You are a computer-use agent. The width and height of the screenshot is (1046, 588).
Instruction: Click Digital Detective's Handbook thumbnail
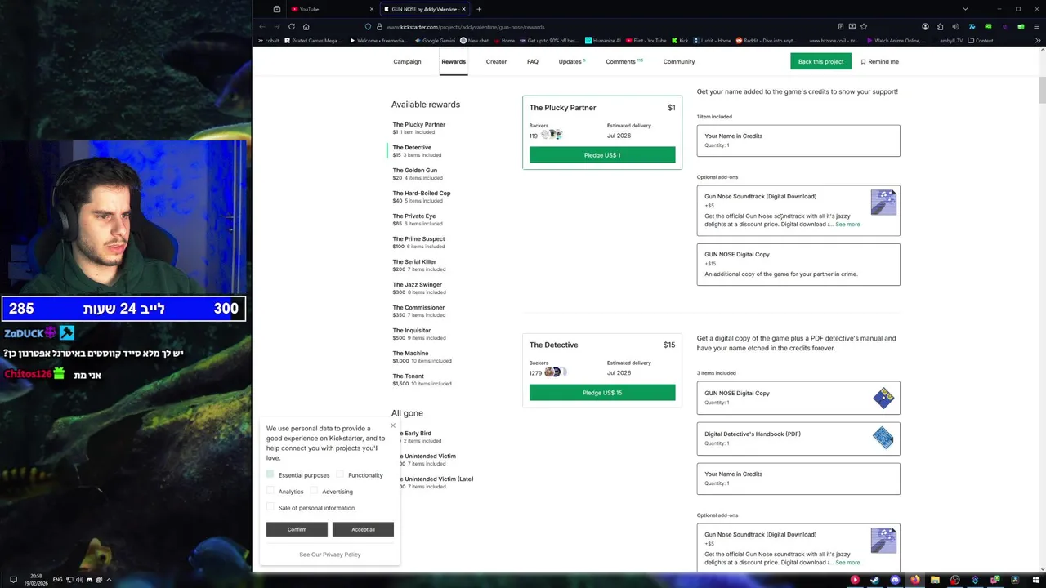(883, 438)
